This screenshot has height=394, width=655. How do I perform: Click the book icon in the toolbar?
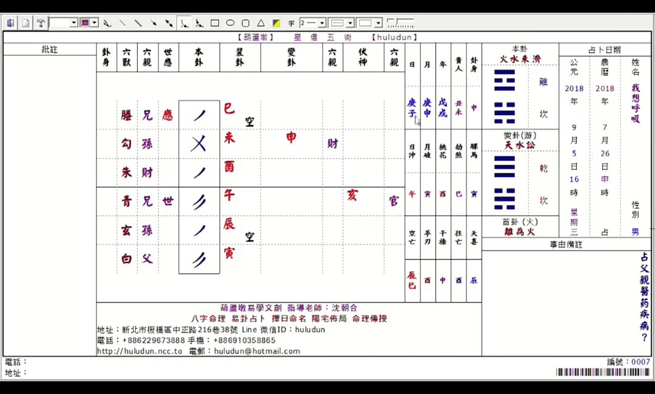(10, 23)
